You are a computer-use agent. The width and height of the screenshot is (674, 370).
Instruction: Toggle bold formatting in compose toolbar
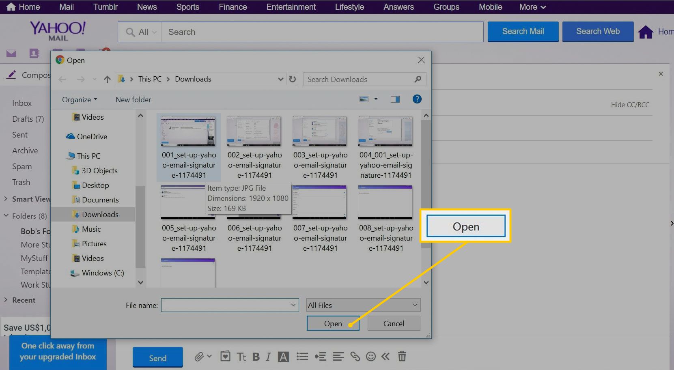coord(256,357)
